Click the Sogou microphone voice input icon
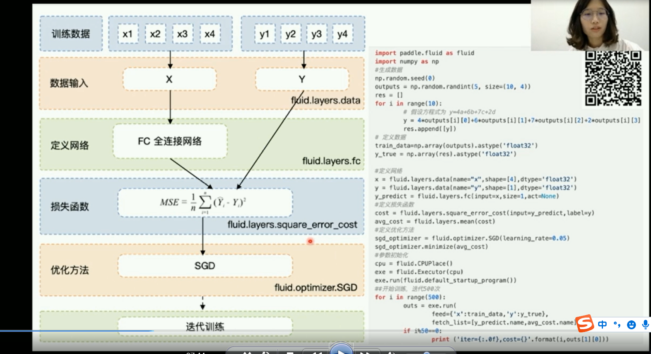The height and width of the screenshot is (354, 651). tap(645, 324)
